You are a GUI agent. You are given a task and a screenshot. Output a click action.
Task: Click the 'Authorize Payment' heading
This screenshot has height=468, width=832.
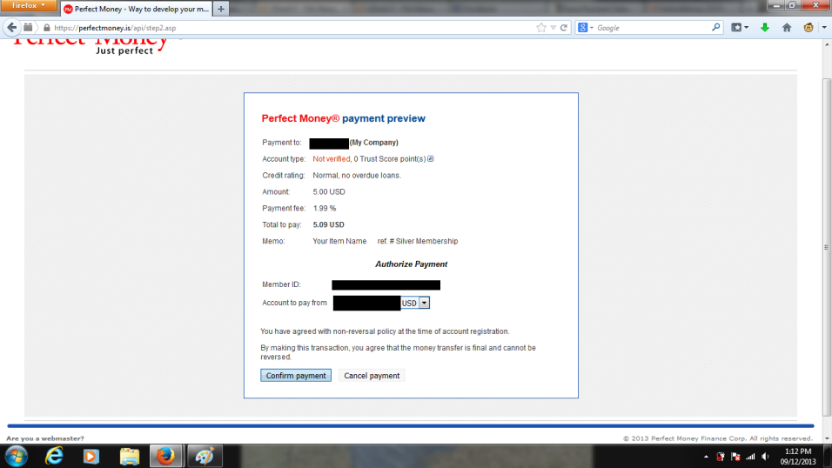click(412, 264)
